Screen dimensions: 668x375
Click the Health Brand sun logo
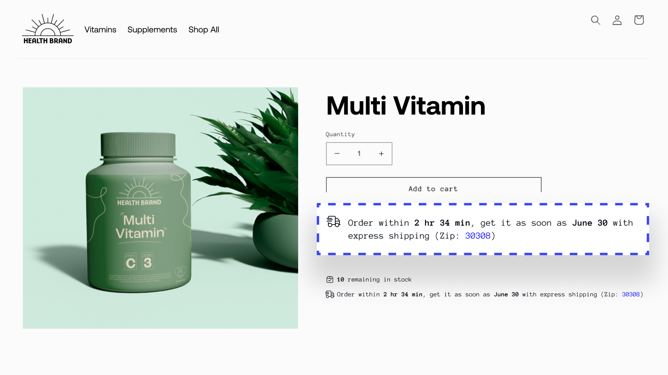pos(48,29)
